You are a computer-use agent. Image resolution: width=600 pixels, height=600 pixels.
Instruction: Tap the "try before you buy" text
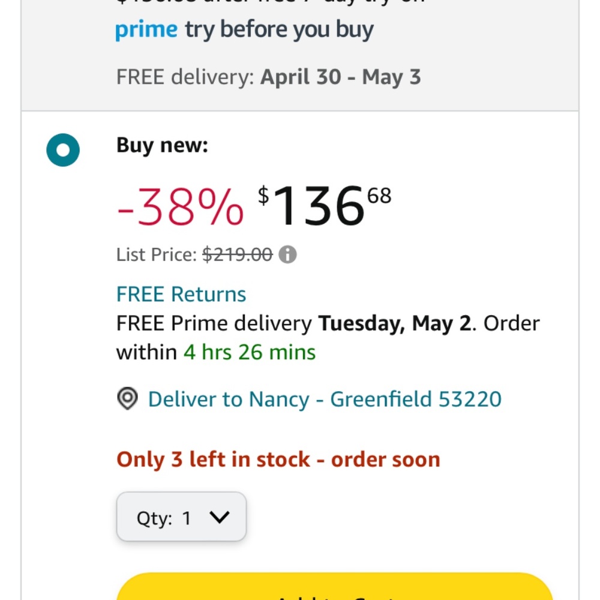point(279,30)
